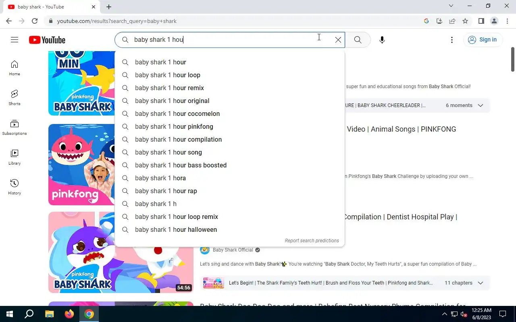The image size is (516, 322).
Task: Open Library in the sidebar
Action: click(15, 157)
